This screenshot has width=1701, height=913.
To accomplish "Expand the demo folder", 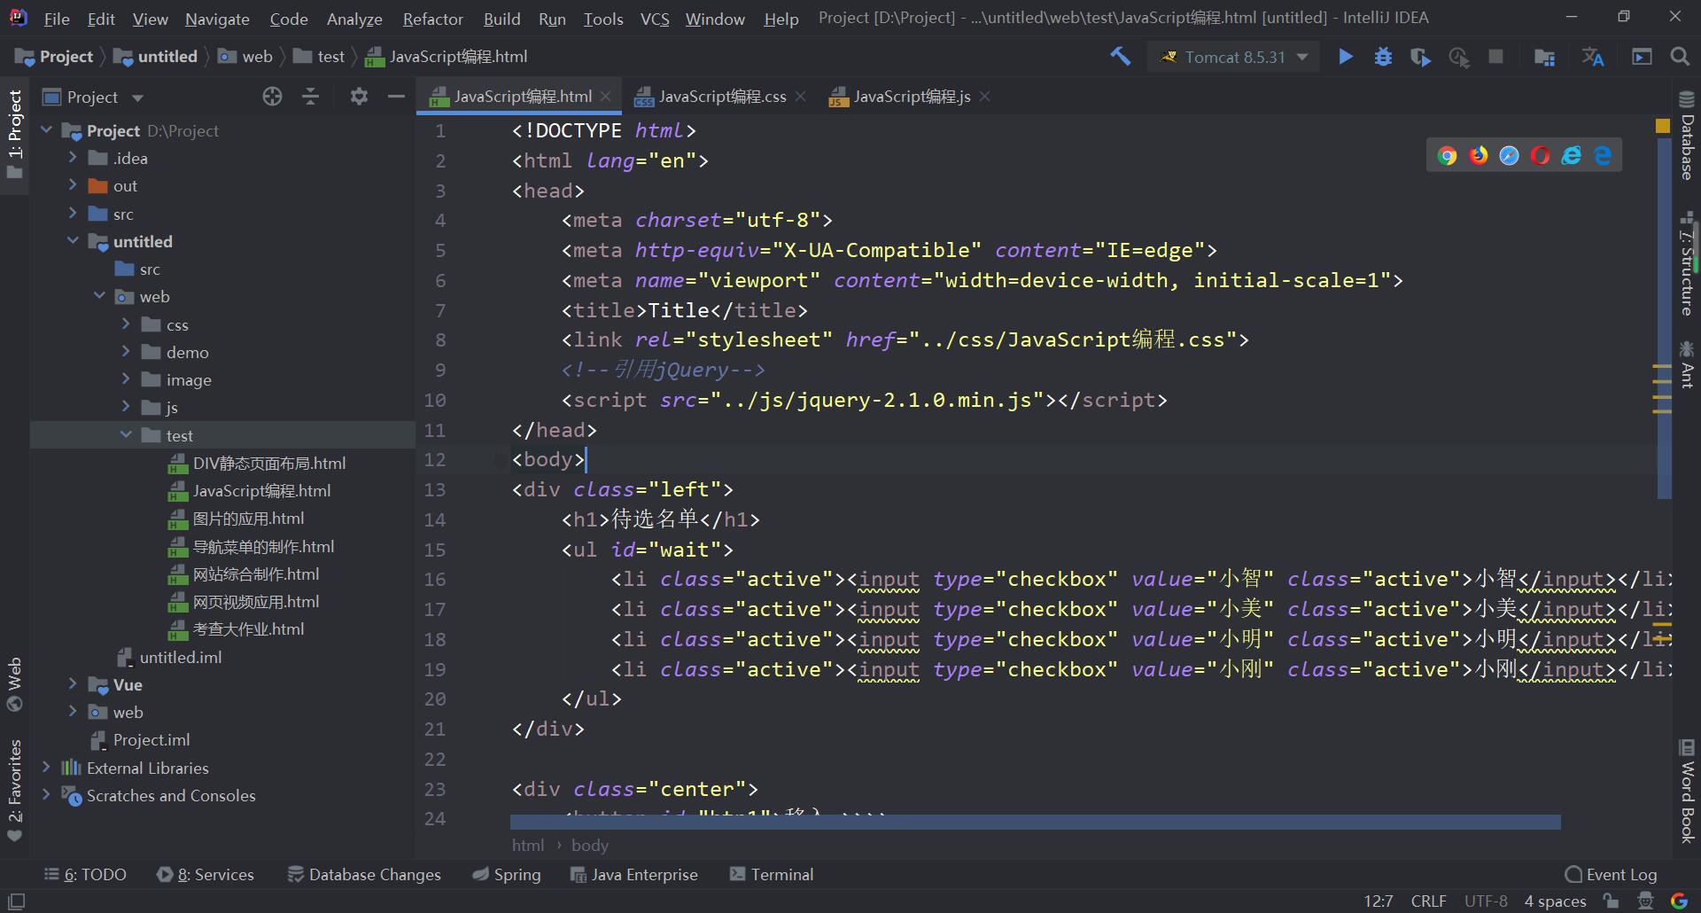I will 126,352.
